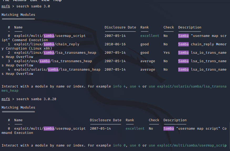
Task: Click highlighted 'Samba' in second table description
Action: point(169,129)
